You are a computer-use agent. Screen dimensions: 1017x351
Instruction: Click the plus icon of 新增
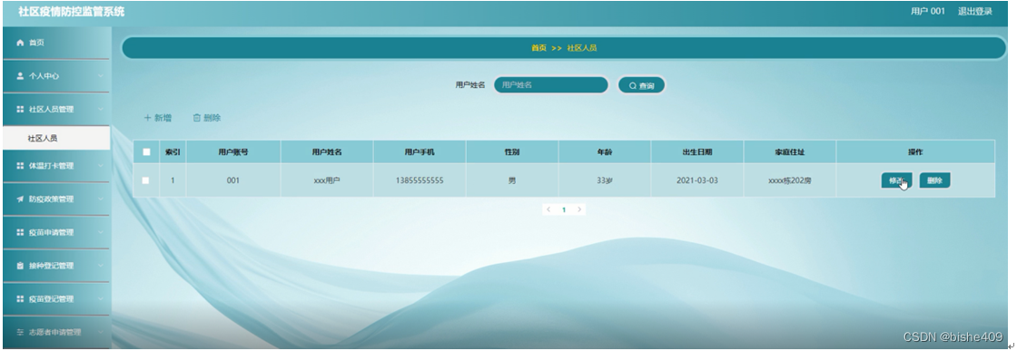[148, 118]
